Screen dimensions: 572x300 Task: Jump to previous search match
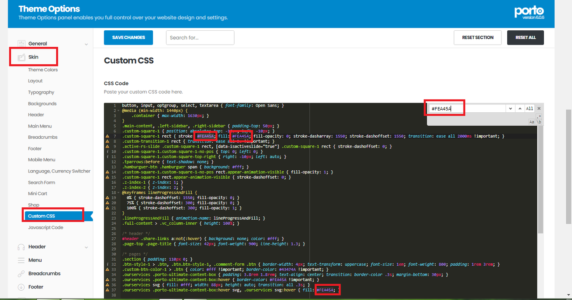coord(520,109)
